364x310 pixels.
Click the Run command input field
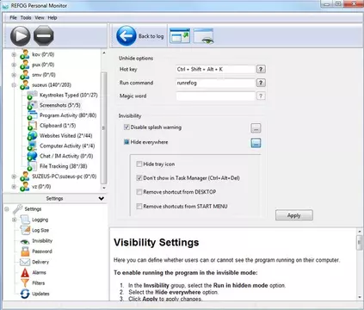(215, 83)
